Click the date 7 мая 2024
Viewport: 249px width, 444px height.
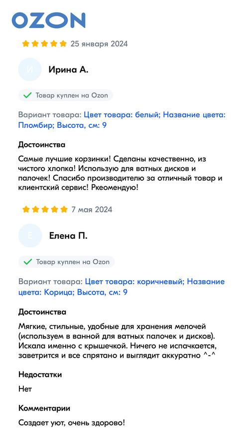(92, 210)
